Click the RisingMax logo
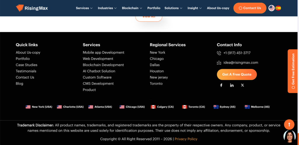 (x=32, y=8)
